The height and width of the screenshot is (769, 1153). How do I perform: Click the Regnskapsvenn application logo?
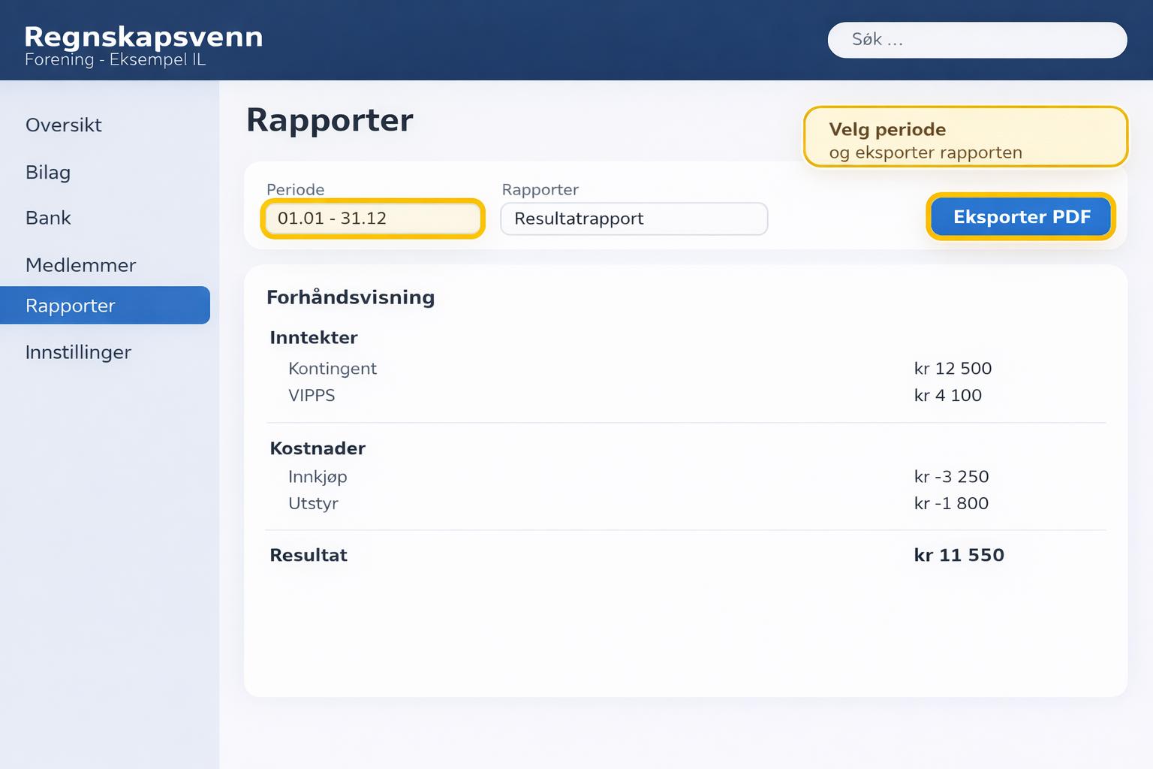[143, 36]
